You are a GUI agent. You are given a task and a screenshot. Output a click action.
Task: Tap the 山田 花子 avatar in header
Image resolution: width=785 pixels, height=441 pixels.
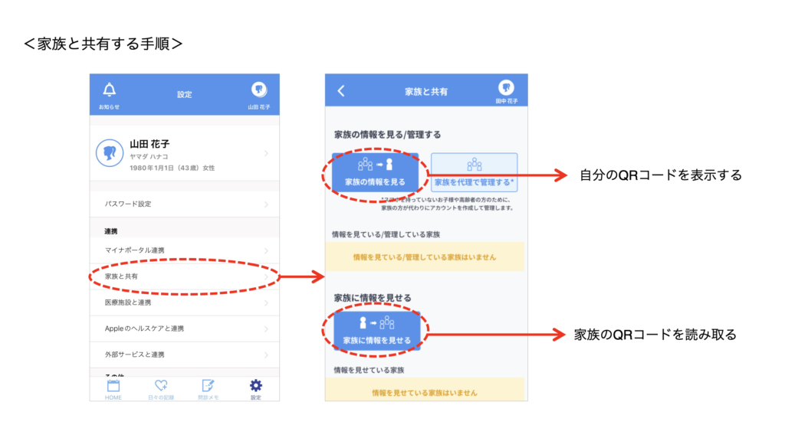tap(258, 90)
